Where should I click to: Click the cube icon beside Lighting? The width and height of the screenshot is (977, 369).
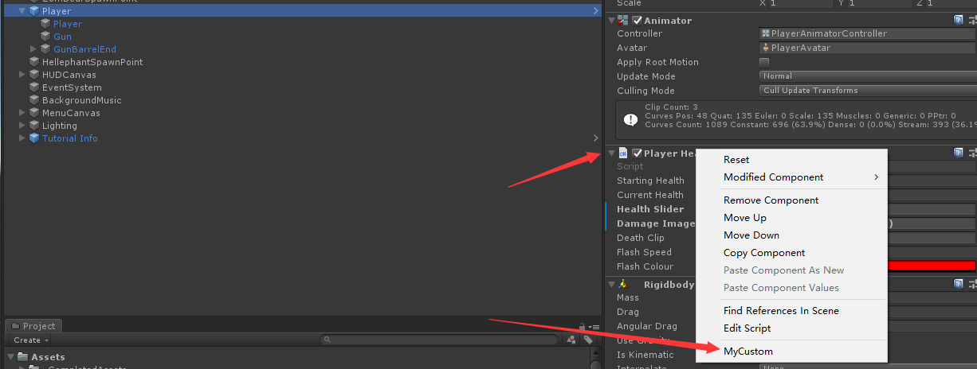34,126
